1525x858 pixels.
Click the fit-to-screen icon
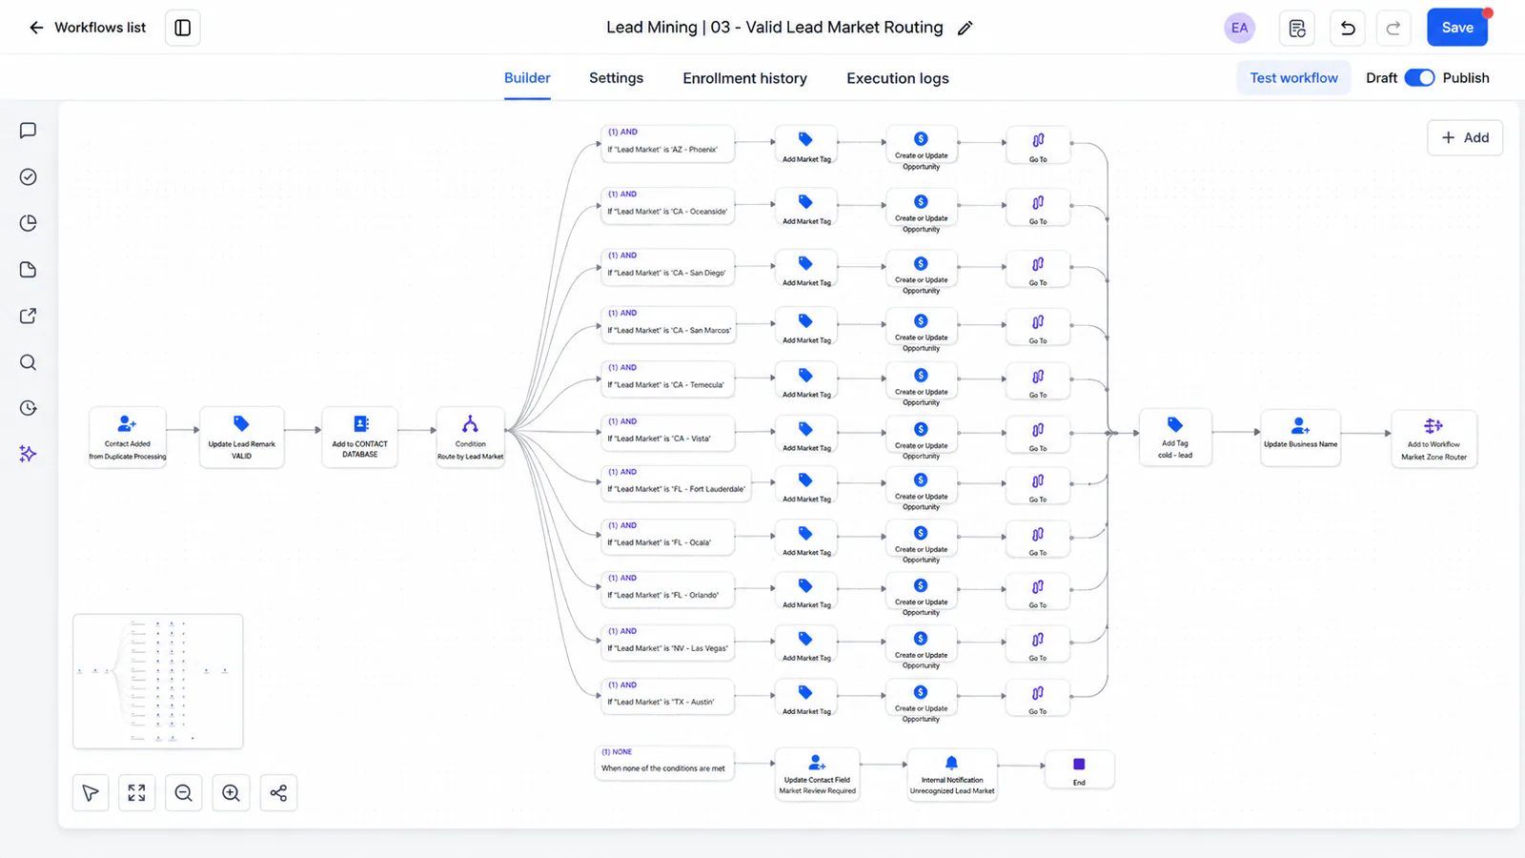click(136, 792)
